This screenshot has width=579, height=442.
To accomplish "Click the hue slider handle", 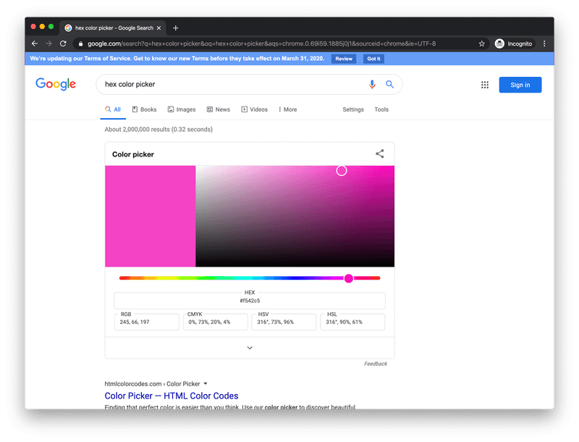I will click(x=349, y=278).
